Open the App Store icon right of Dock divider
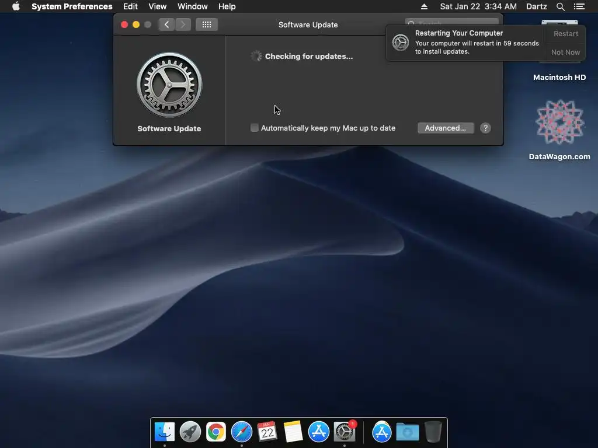Screen dimensions: 598x448 (382, 432)
